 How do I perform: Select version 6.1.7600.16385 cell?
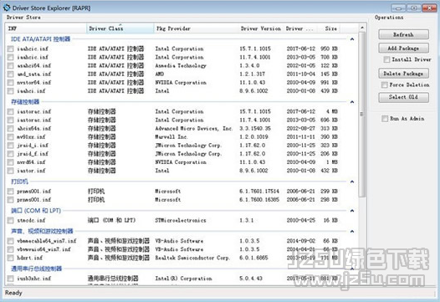259,200
